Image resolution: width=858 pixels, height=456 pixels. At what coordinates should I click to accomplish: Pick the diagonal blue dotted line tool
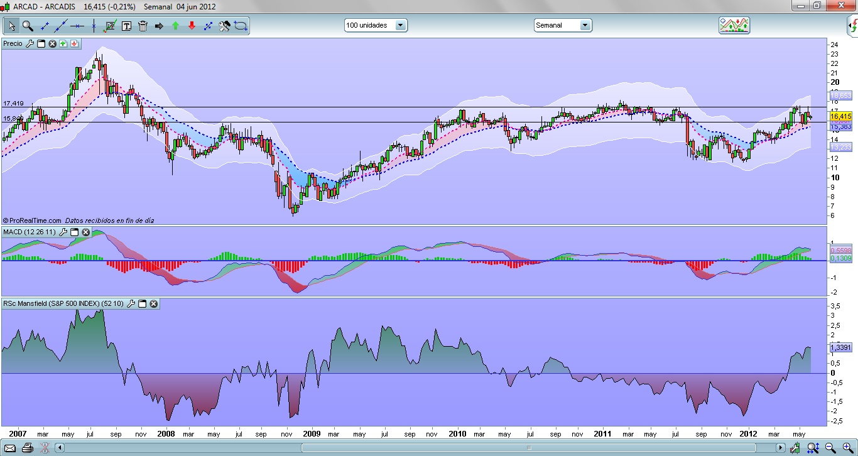[x=208, y=26]
